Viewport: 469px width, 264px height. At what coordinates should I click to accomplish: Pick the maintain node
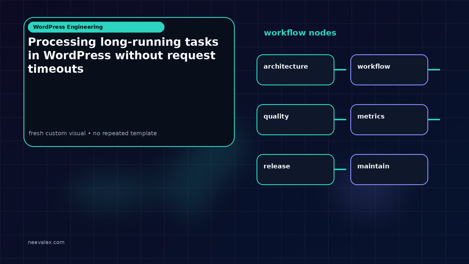click(x=389, y=170)
